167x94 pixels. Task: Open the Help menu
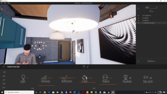(9, 3)
